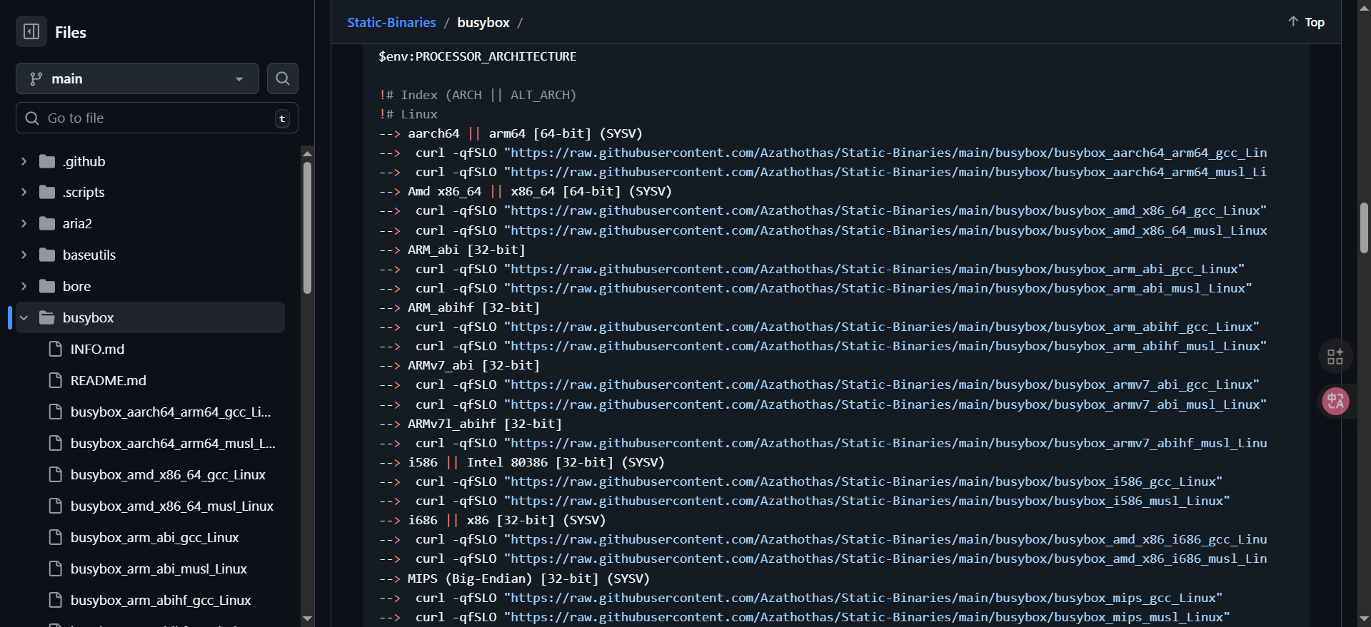
Task: Jump to Top of file
Action: [x=1306, y=22]
